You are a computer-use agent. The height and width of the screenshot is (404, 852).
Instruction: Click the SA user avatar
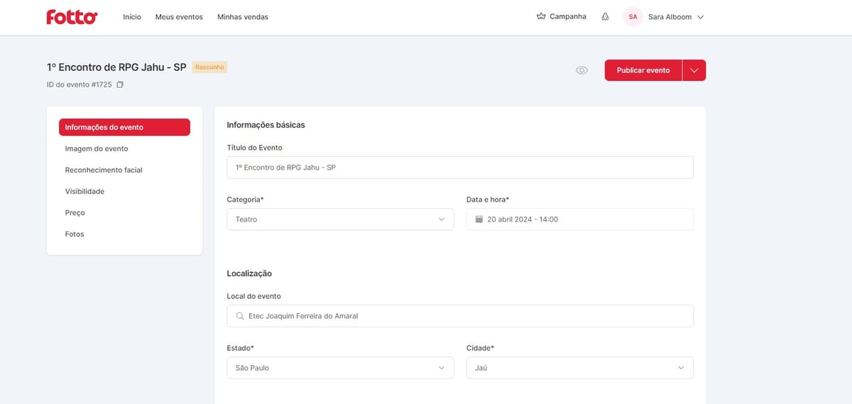pos(633,17)
